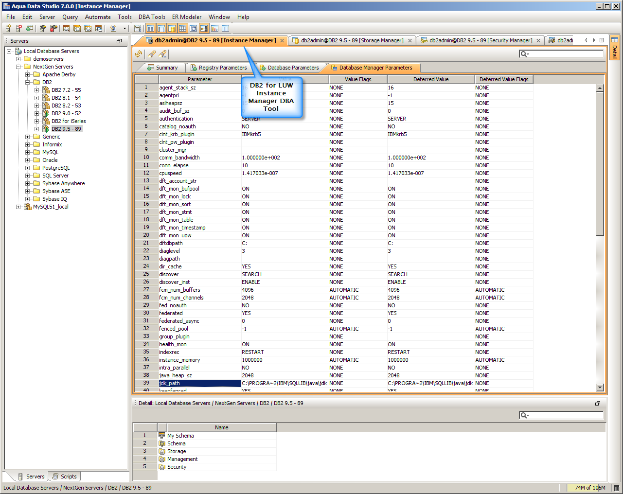
Task: Click the grid scrollbar down arrow
Action: [600, 388]
